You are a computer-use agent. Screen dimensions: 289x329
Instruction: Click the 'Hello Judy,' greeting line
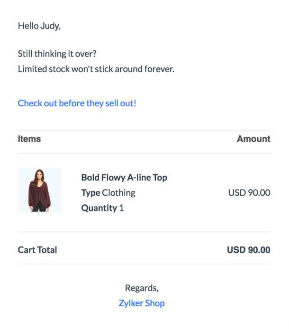tap(39, 26)
